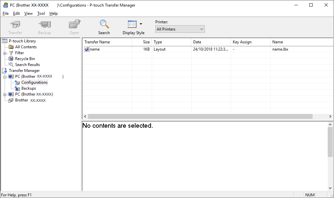This screenshot has height=198, width=334.
Task: Click the Display Style list icon
Action: pyautogui.click(x=132, y=24)
